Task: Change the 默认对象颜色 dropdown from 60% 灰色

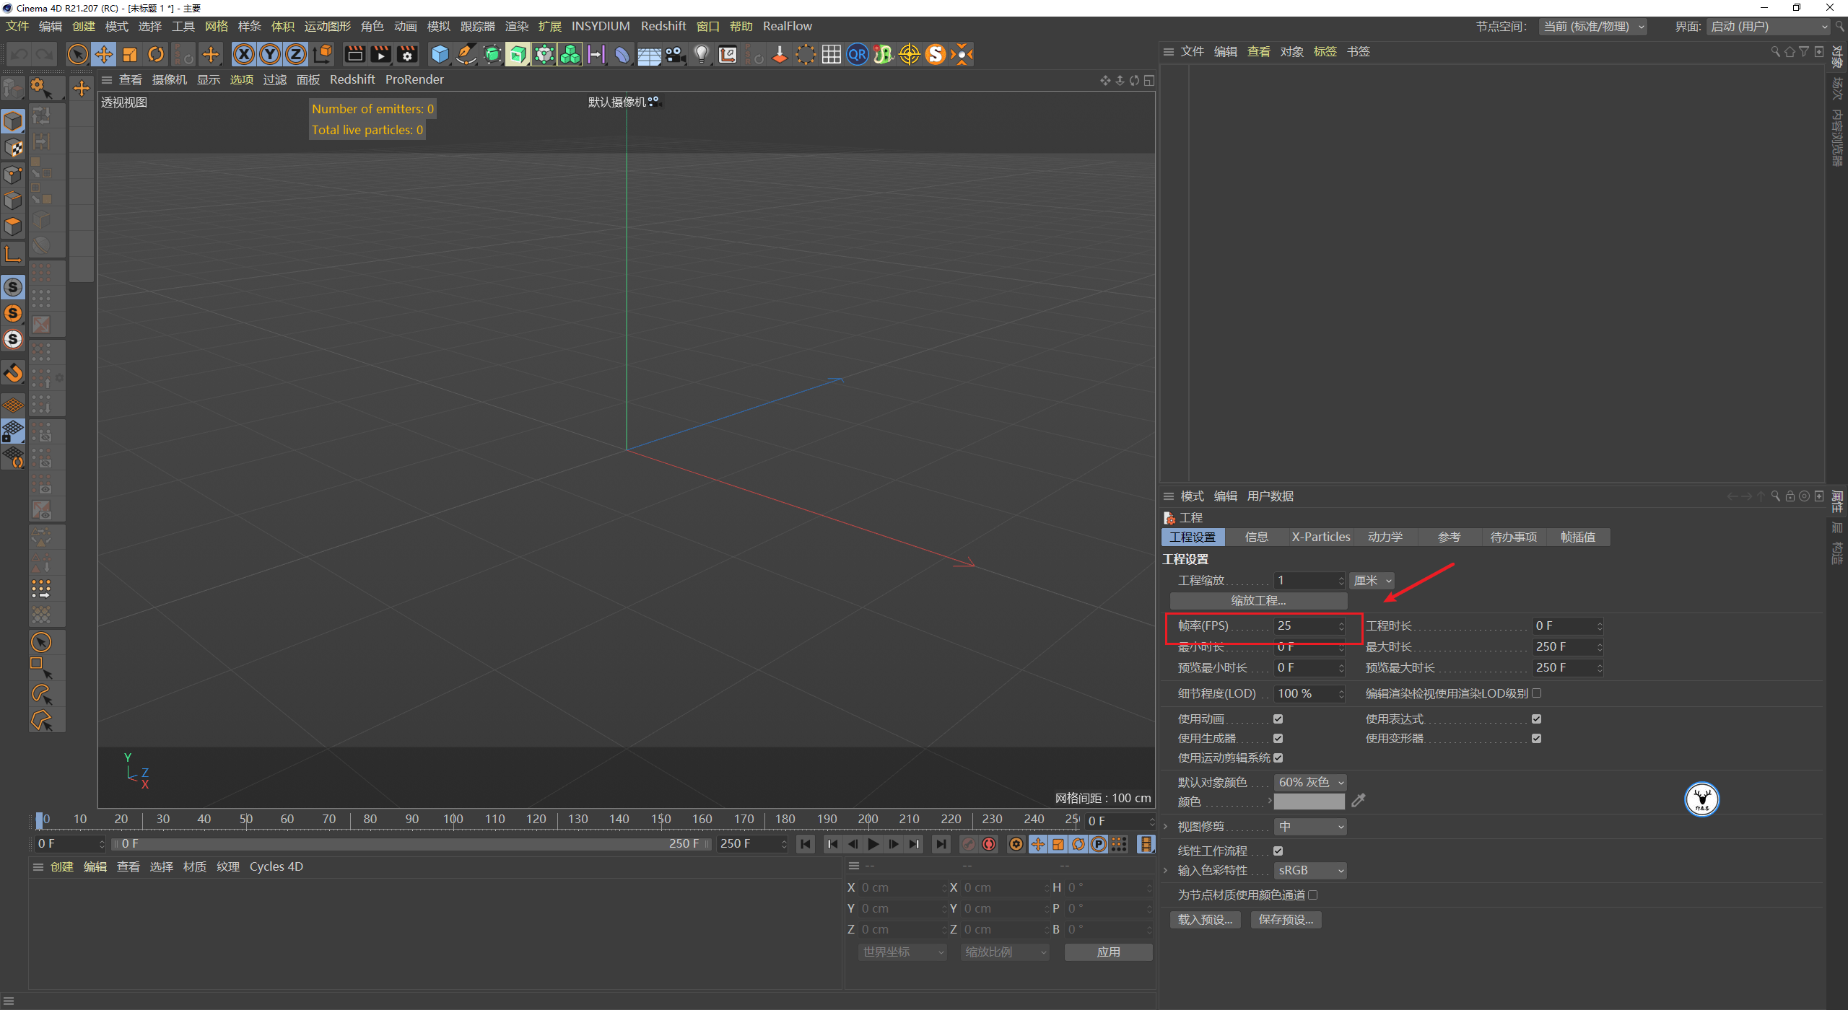Action: click(1310, 781)
